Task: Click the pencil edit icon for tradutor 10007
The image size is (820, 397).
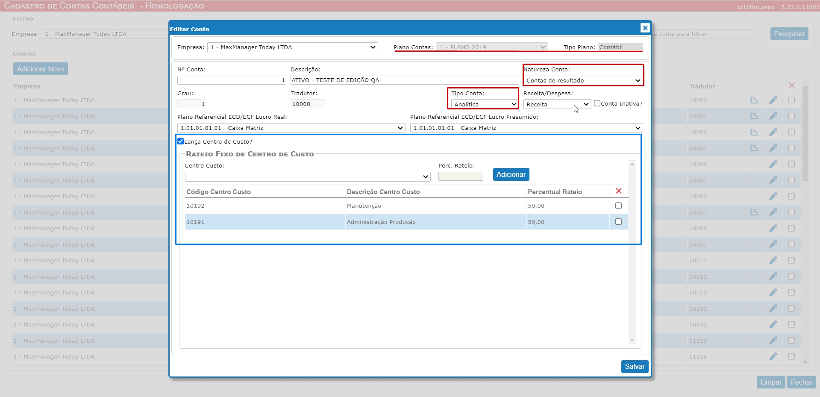Action: 773,212
